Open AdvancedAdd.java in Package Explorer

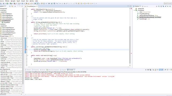pyautogui.click(x=7, y=14)
